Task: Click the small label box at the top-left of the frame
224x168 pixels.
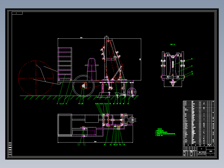Action: [x=17, y=13]
